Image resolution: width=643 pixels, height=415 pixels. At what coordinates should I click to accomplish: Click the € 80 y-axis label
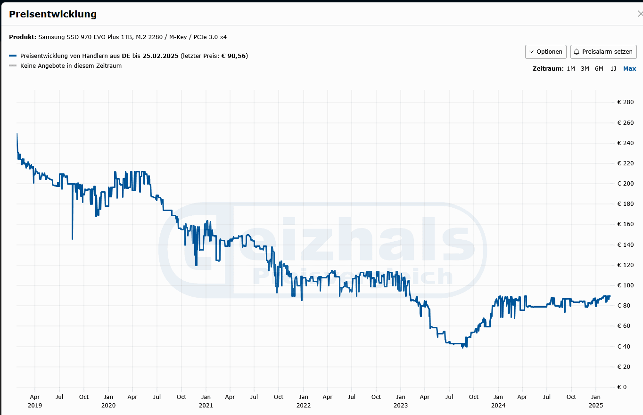(x=624, y=306)
